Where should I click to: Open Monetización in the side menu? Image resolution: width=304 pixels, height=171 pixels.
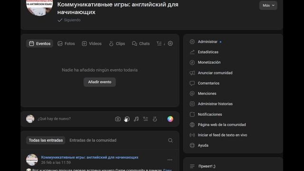click(x=233, y=62)
